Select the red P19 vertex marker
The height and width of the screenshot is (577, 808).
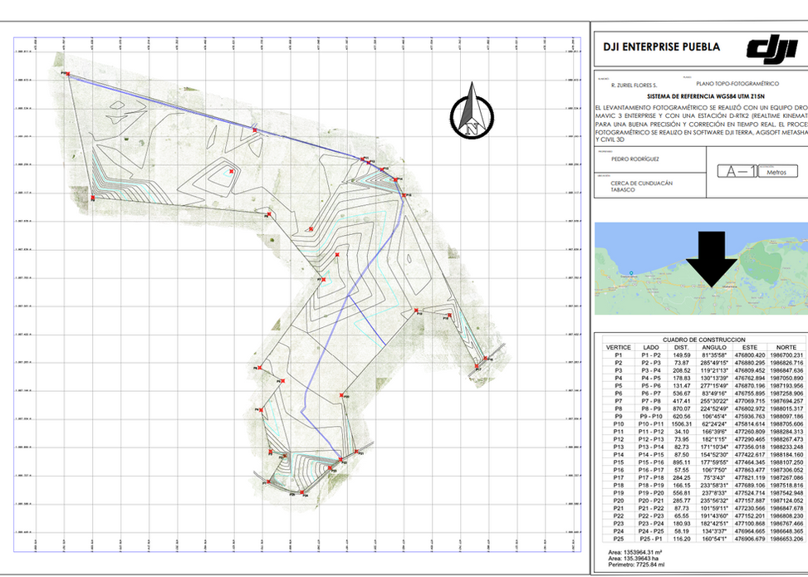click(416, 311)
